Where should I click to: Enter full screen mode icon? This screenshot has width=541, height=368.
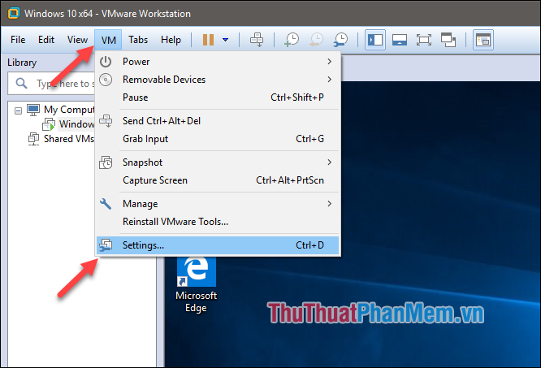tap(424, 40)
